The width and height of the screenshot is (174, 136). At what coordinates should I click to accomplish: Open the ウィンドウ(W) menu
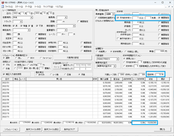(48, 7)
